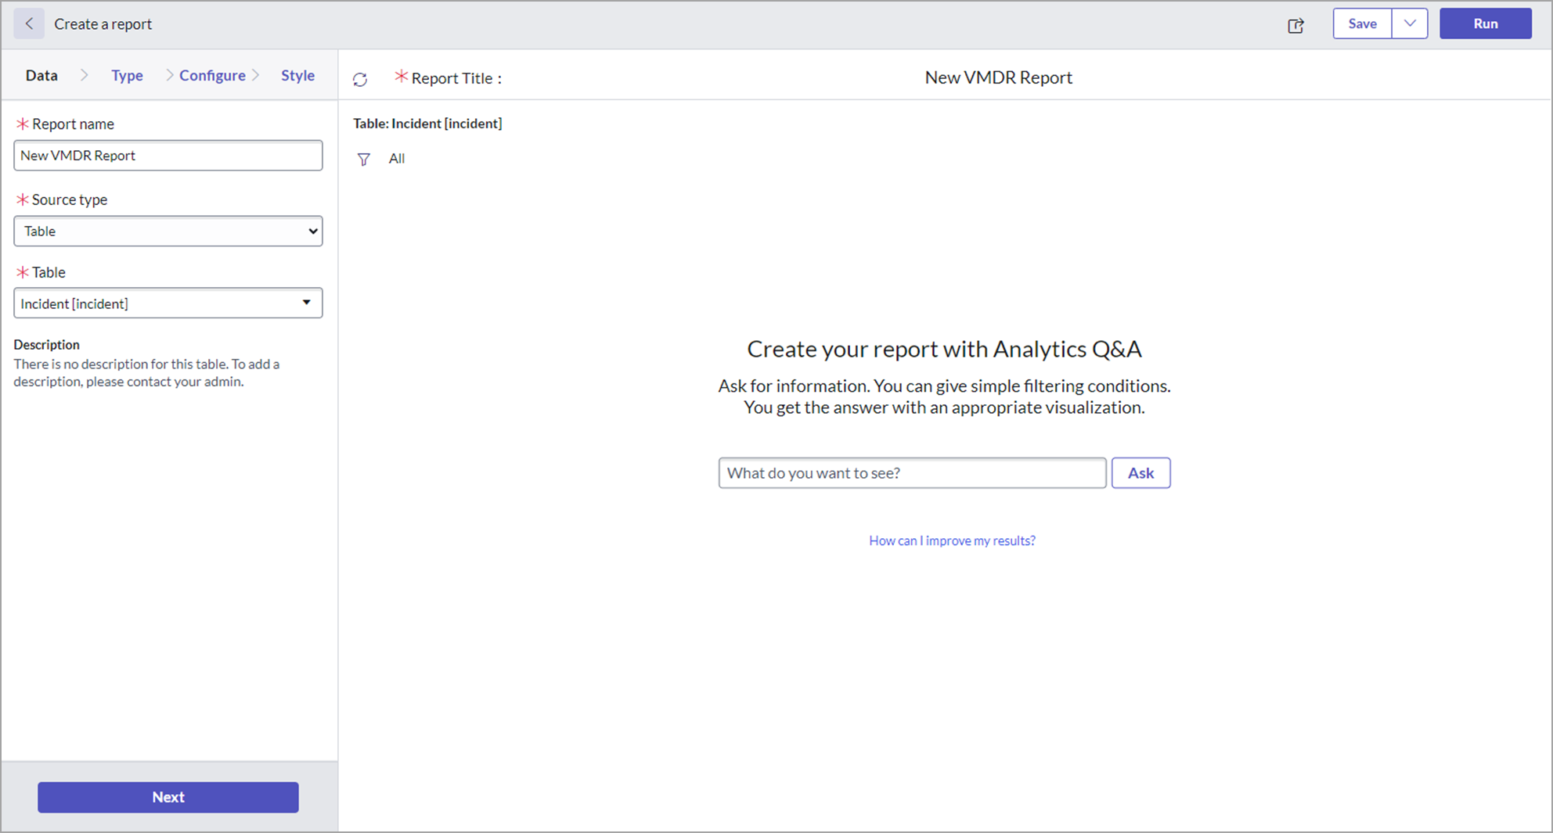Return to the Data step
This screenshot has height=833, width=1553.
click(x=41, y=75)
